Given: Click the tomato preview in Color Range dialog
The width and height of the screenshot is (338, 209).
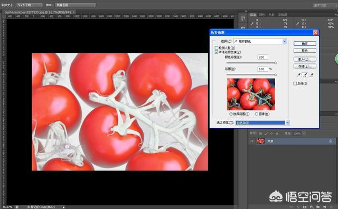Looking at the screenshot, I should coord(251,94).
